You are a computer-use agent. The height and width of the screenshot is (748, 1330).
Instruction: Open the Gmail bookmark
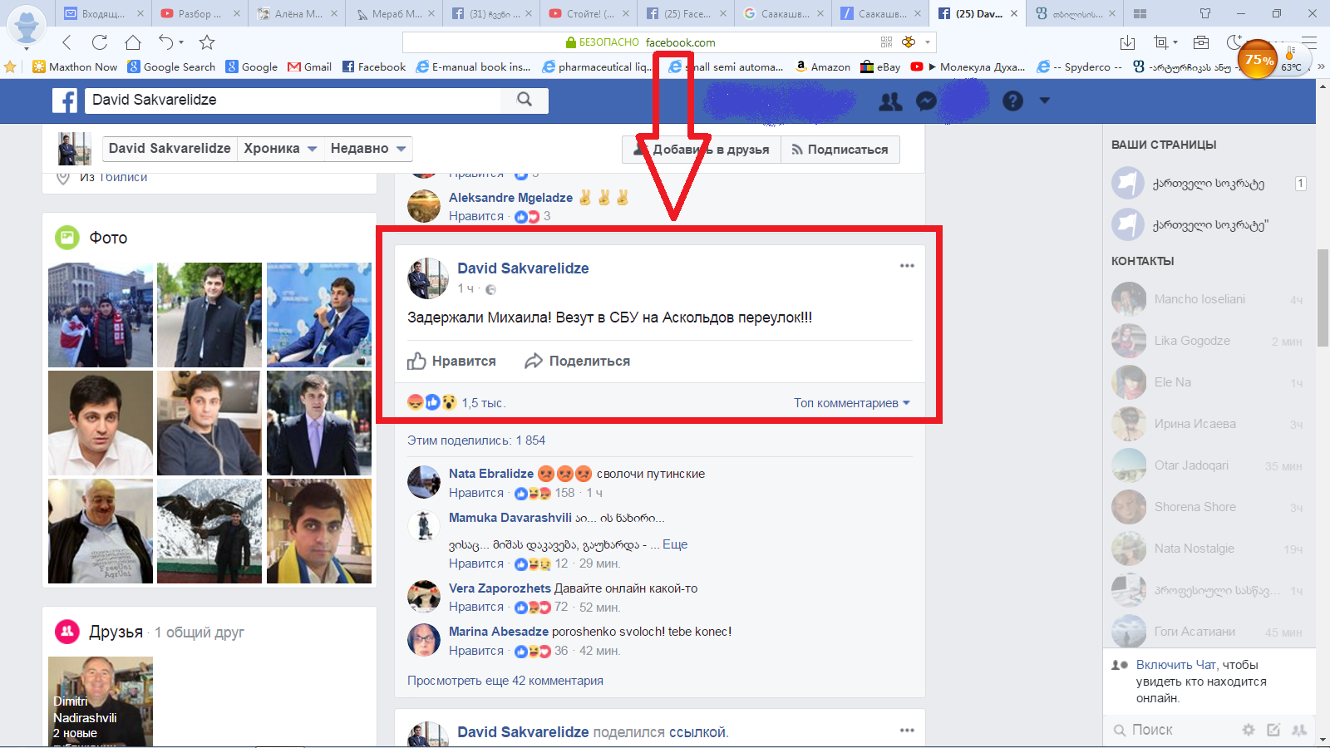(309, 66)
